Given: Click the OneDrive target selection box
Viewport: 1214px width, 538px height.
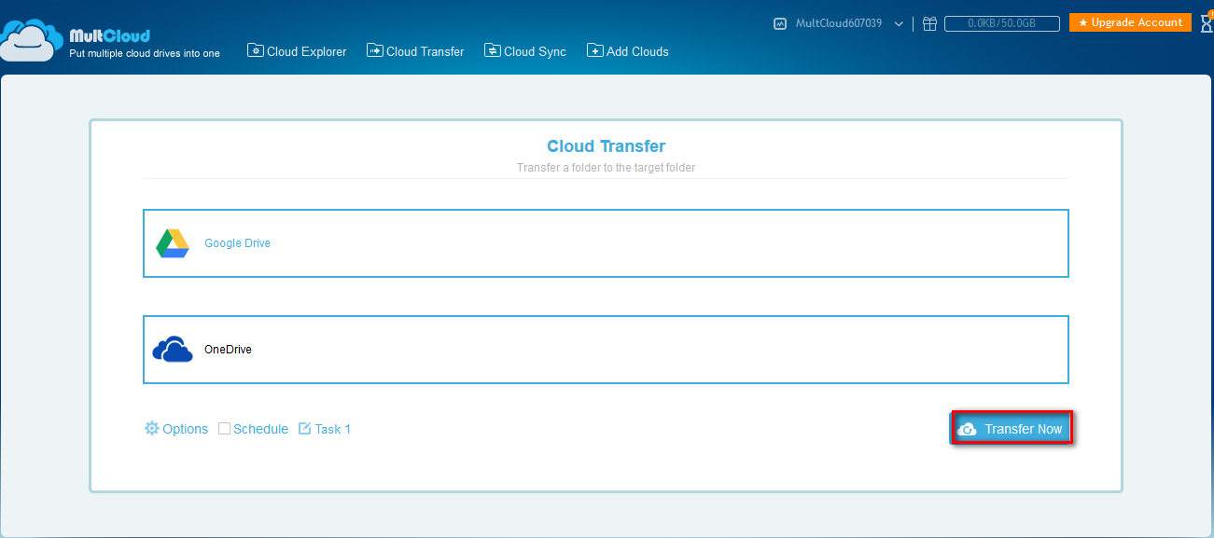Looking at the screenshot, I should [x=606, y=350].
